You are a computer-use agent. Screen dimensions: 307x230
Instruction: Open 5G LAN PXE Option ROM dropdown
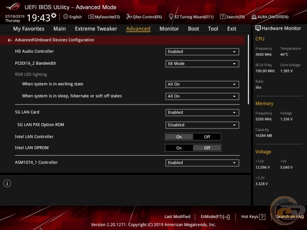pos(202,125)
